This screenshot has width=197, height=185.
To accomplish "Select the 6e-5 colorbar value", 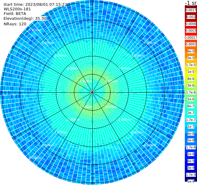I will coord(191,51).
